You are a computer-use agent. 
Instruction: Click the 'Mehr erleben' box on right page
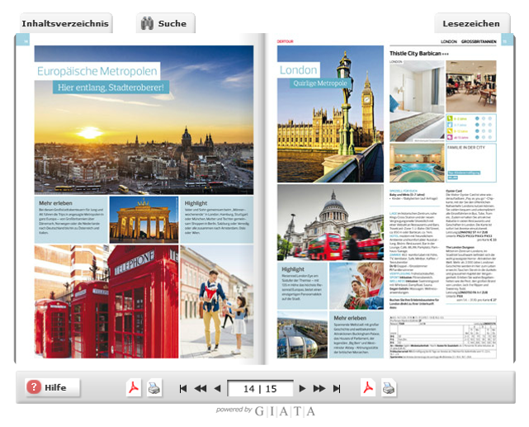[x=357, y=334]
